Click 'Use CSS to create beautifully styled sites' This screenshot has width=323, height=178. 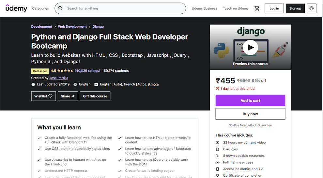[77, 149]
